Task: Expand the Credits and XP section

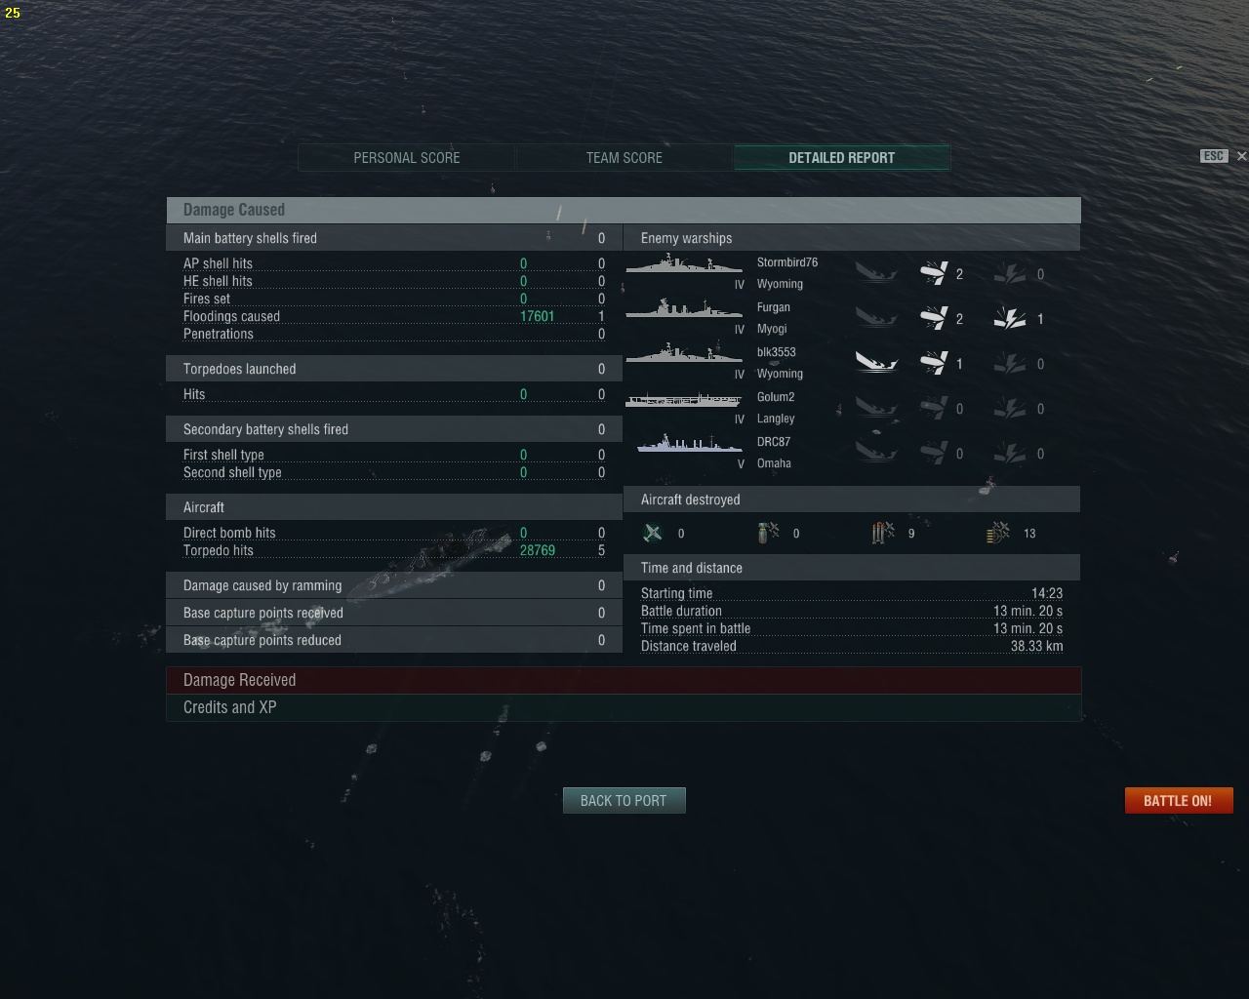Action: (x=624, y=707)
